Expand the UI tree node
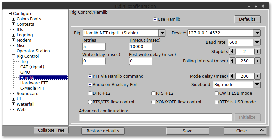This screenshot has height=139, width=272. click(13, 99)
